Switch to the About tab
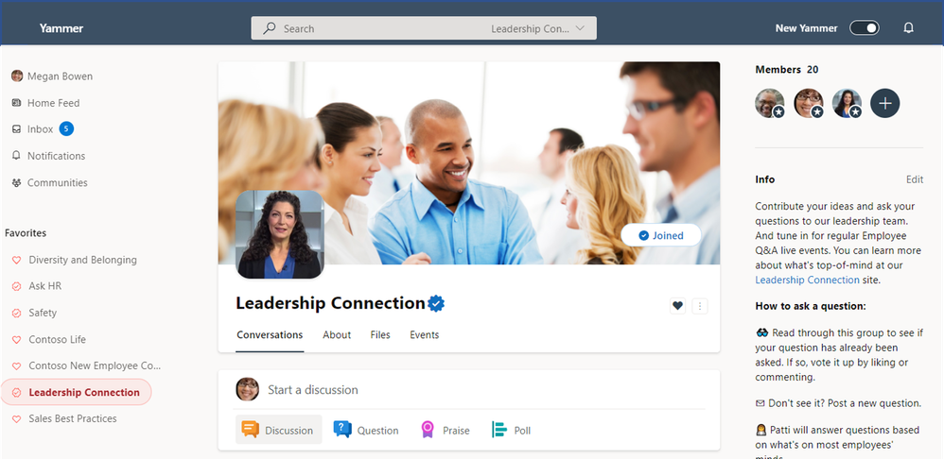The height and width of the screenshot is (459, 944). (337, 334)
